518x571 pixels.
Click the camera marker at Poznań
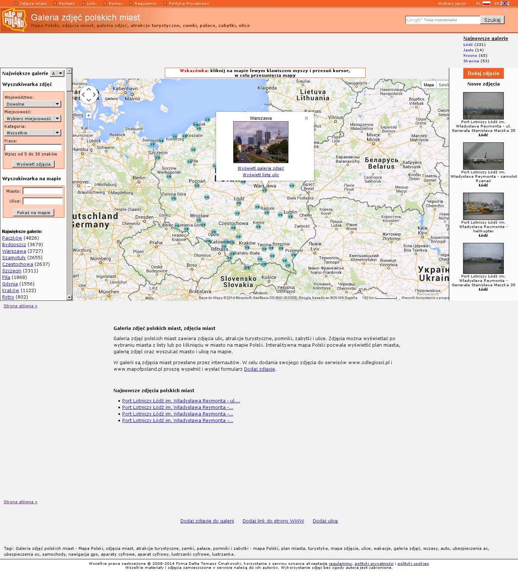pos(197,186)
